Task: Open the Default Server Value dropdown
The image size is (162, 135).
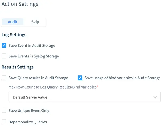Action: (81, 97)
